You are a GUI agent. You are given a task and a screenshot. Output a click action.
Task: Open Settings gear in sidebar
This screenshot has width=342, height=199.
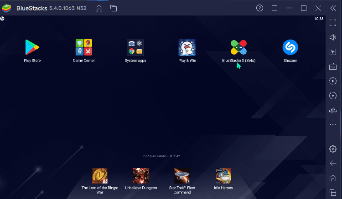point(332,149)
